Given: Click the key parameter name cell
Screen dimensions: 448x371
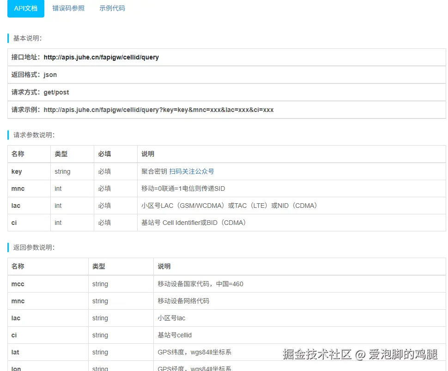Looking at the screenshot, I should [29, 171].
